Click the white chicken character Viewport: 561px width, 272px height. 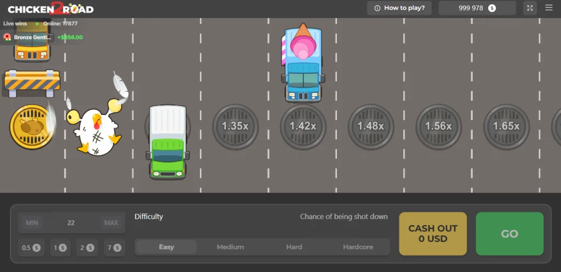95,129
